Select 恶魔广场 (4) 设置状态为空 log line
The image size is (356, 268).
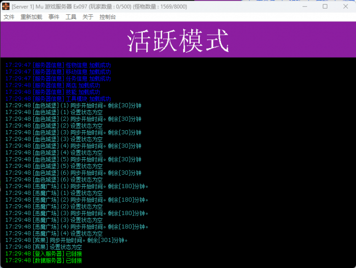point(54,233)
